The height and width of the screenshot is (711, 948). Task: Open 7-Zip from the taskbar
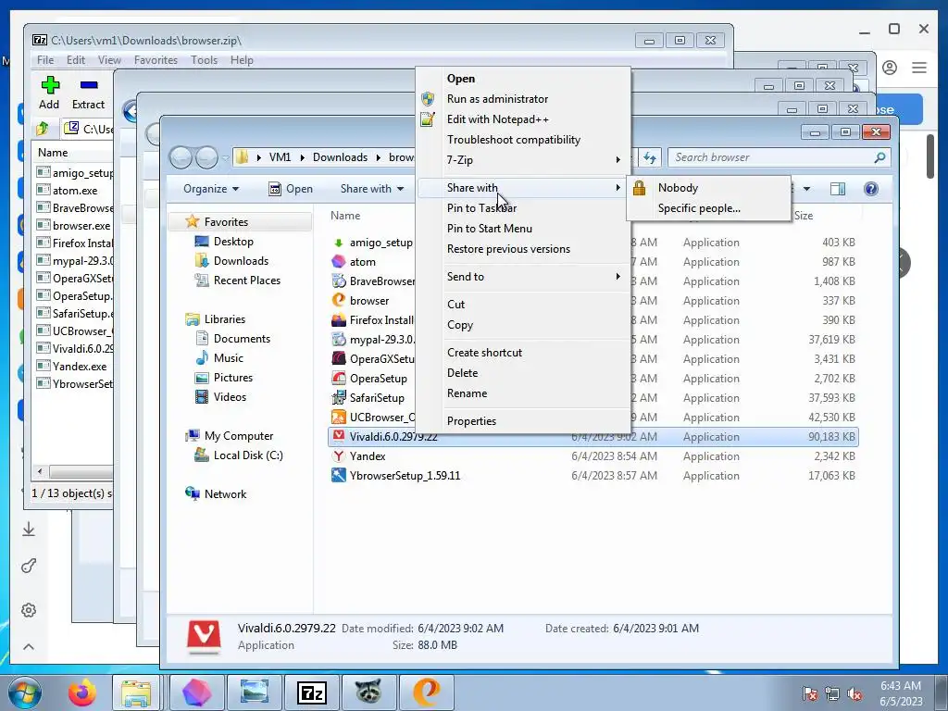click(x=311, y=692)
